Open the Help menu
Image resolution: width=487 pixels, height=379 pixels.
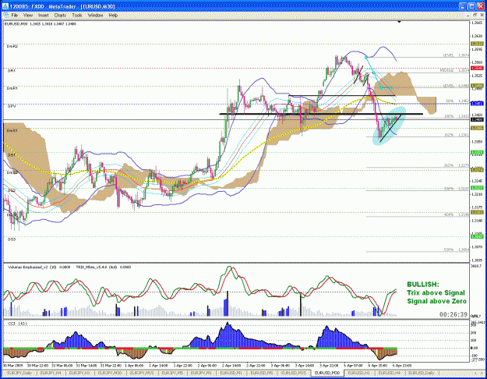[x=113, y=15]
